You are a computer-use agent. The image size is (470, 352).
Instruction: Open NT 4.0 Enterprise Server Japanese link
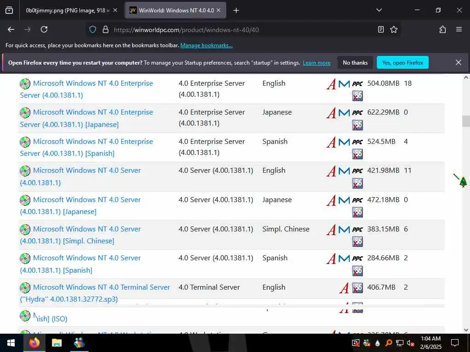click(86, 118)
